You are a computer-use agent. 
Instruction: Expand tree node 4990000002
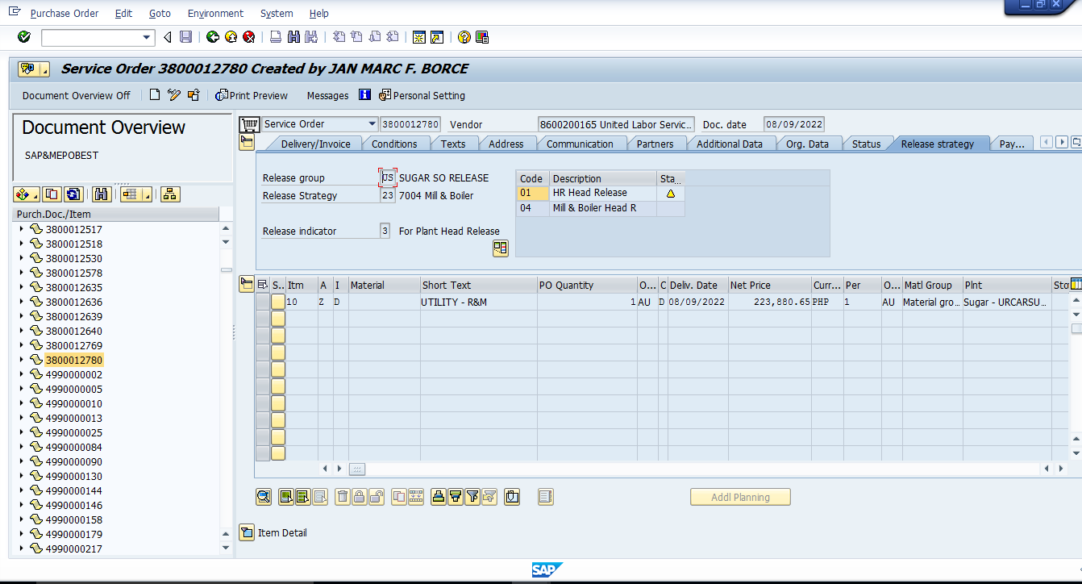click(21, 374)
